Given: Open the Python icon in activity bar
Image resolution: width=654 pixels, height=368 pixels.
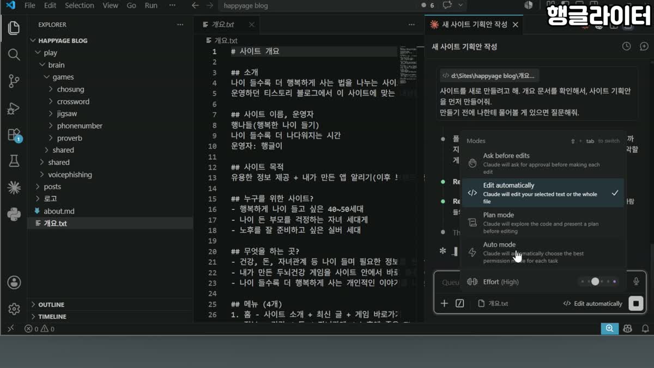Looking at the screenshot, I should click(x=14, y=214).
